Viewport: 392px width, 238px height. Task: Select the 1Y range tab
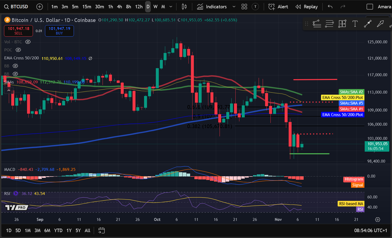(x=69, y=230)
